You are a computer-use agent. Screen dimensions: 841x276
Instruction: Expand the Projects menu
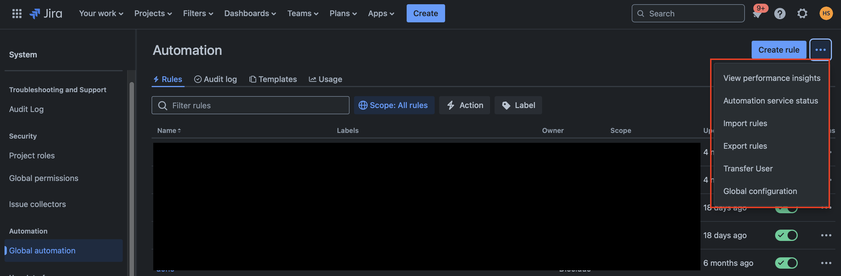pyautogui.click(x=153, y=13)
